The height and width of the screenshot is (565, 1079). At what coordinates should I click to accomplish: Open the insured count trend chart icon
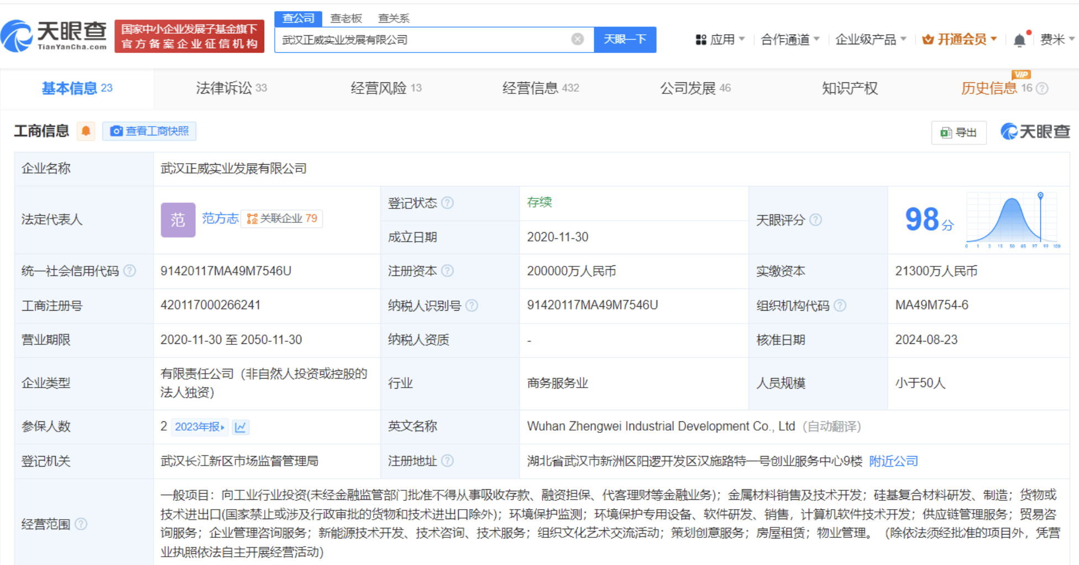240,427
